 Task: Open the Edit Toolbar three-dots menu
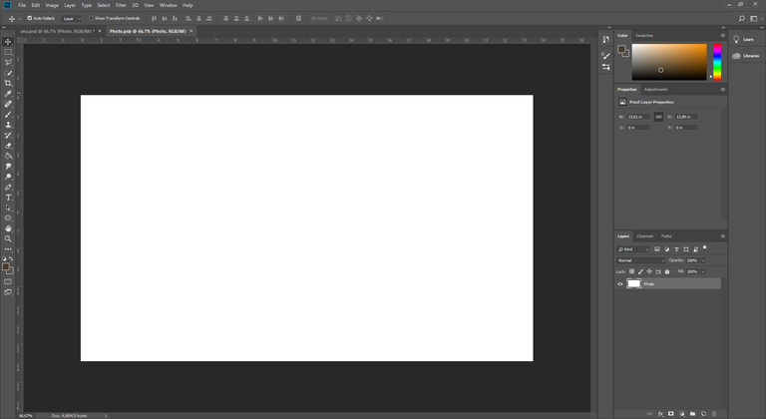click(8, 249)
